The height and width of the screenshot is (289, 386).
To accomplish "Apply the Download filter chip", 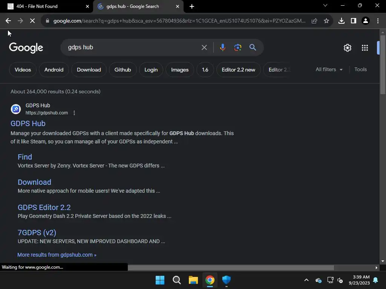I will [x=89, y=70].
